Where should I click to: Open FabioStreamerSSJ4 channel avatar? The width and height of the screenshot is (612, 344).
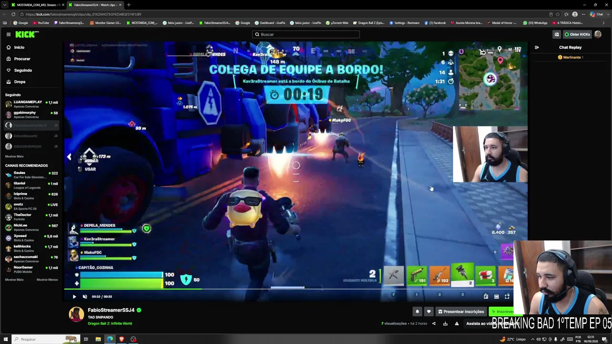point(76,314)
